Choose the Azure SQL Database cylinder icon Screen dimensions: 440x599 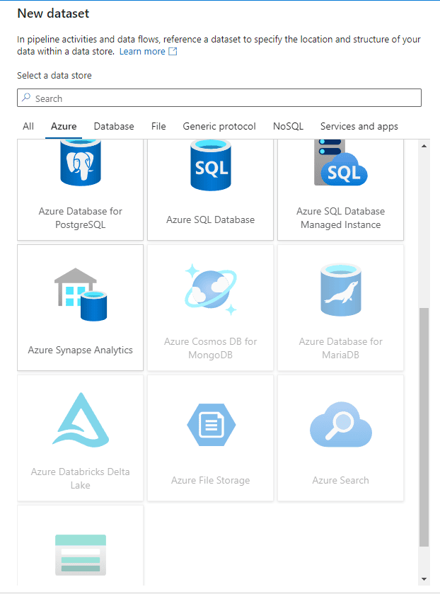pyautogui.click(x=211, y=165)
